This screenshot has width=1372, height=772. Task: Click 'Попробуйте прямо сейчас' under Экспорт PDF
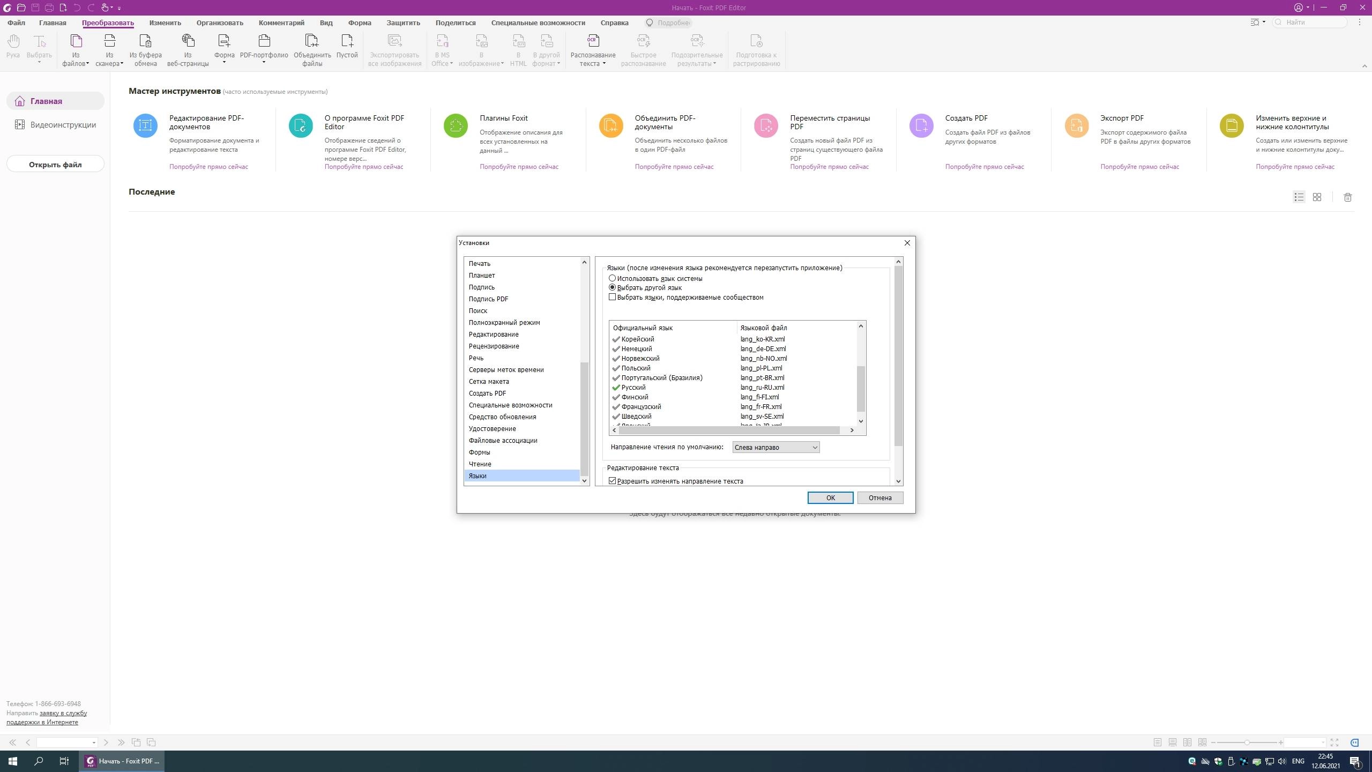[x=1139, y=167]
